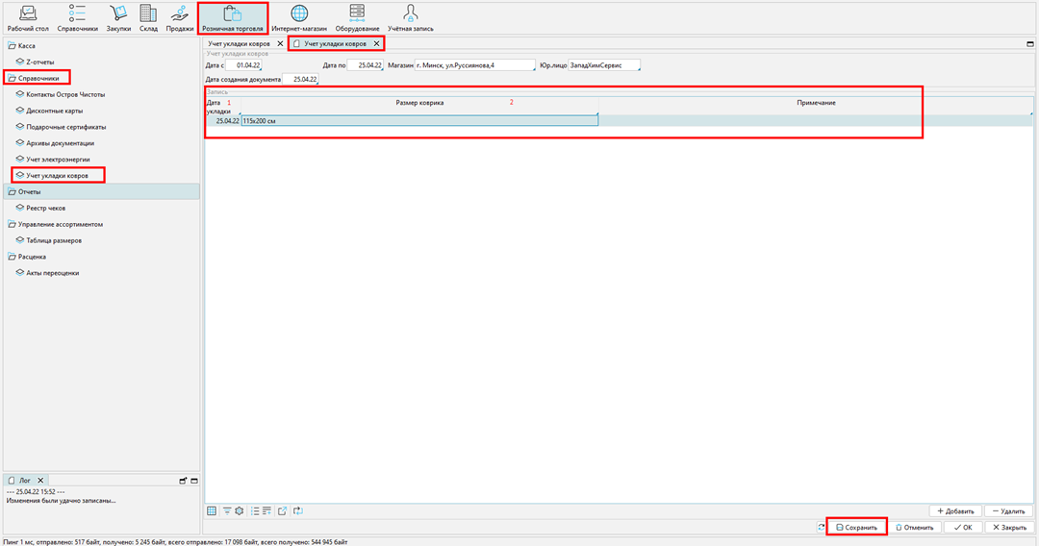The height and width of the screenshot is (546, 1039).
Task: Open Учётная запись user icon
Action: tap(411, 18)
